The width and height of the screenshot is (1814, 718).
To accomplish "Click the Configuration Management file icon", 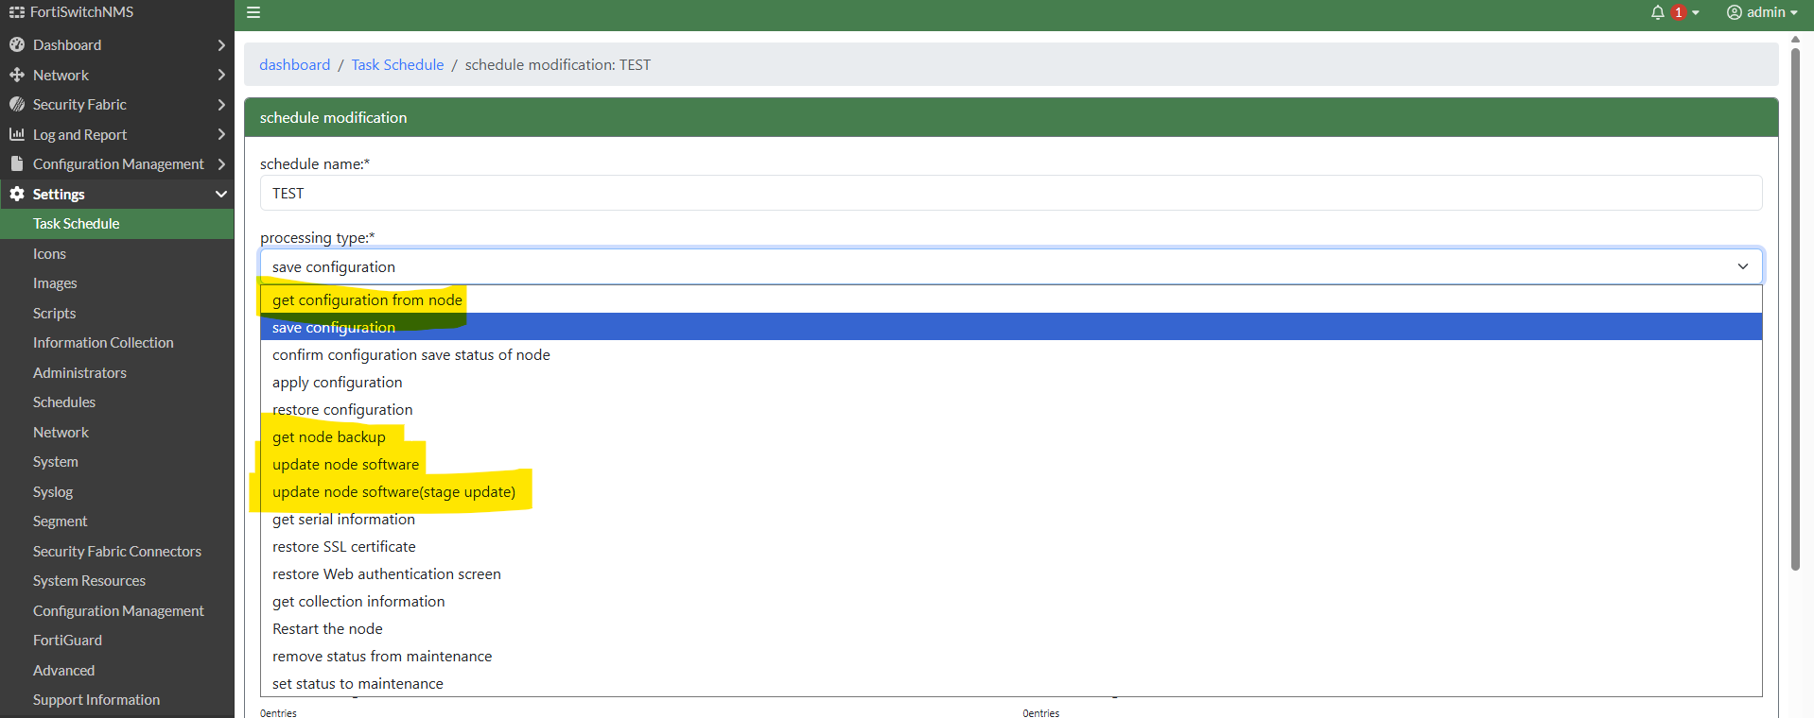I will pos(17,163).
